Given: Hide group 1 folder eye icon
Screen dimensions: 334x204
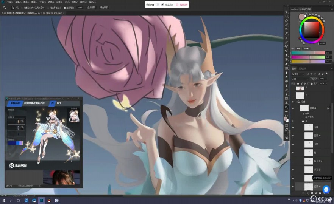Looking at the screenshot, I should pos(293,121).
